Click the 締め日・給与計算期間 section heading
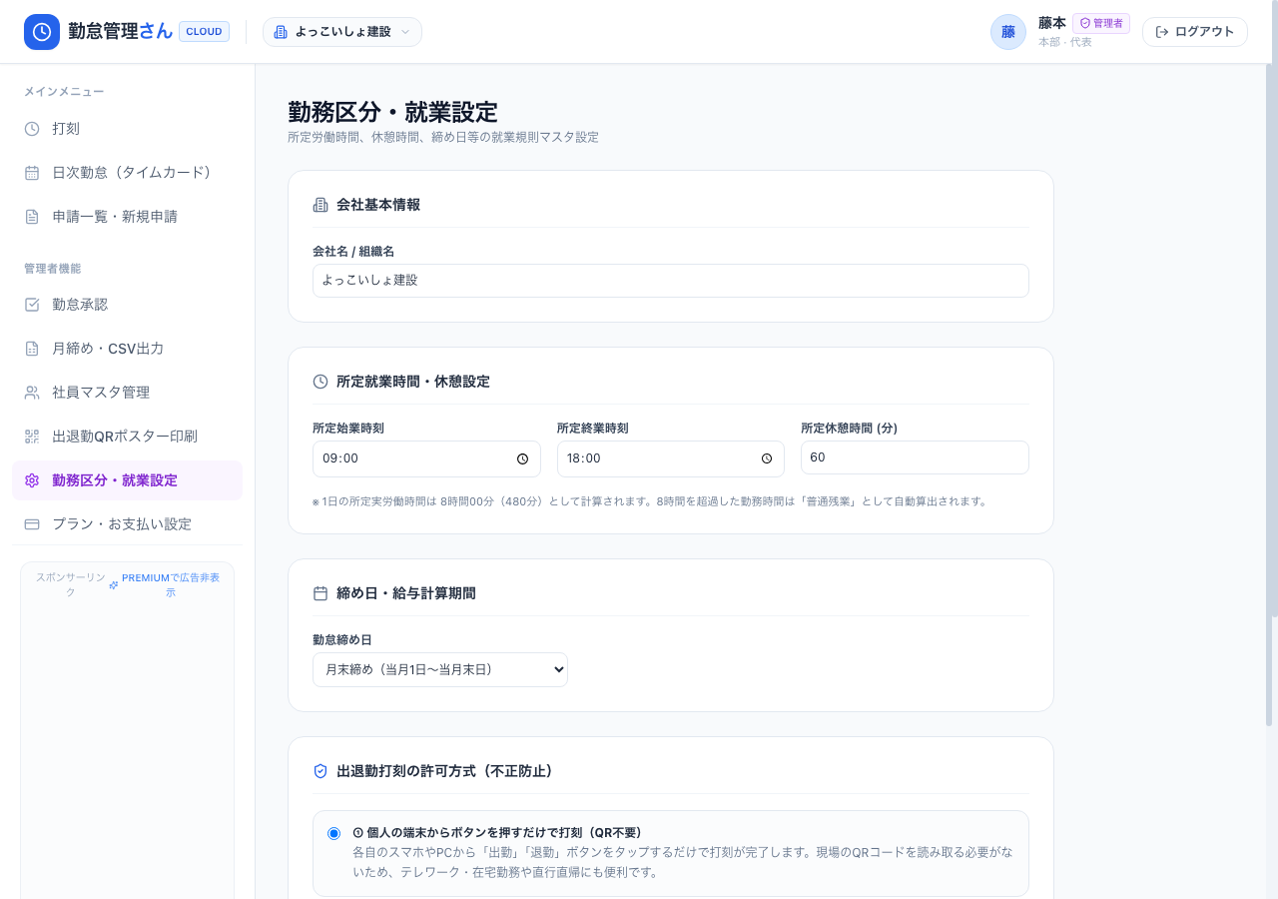This screenshot has width=1278, height=899. click(405, 593)
